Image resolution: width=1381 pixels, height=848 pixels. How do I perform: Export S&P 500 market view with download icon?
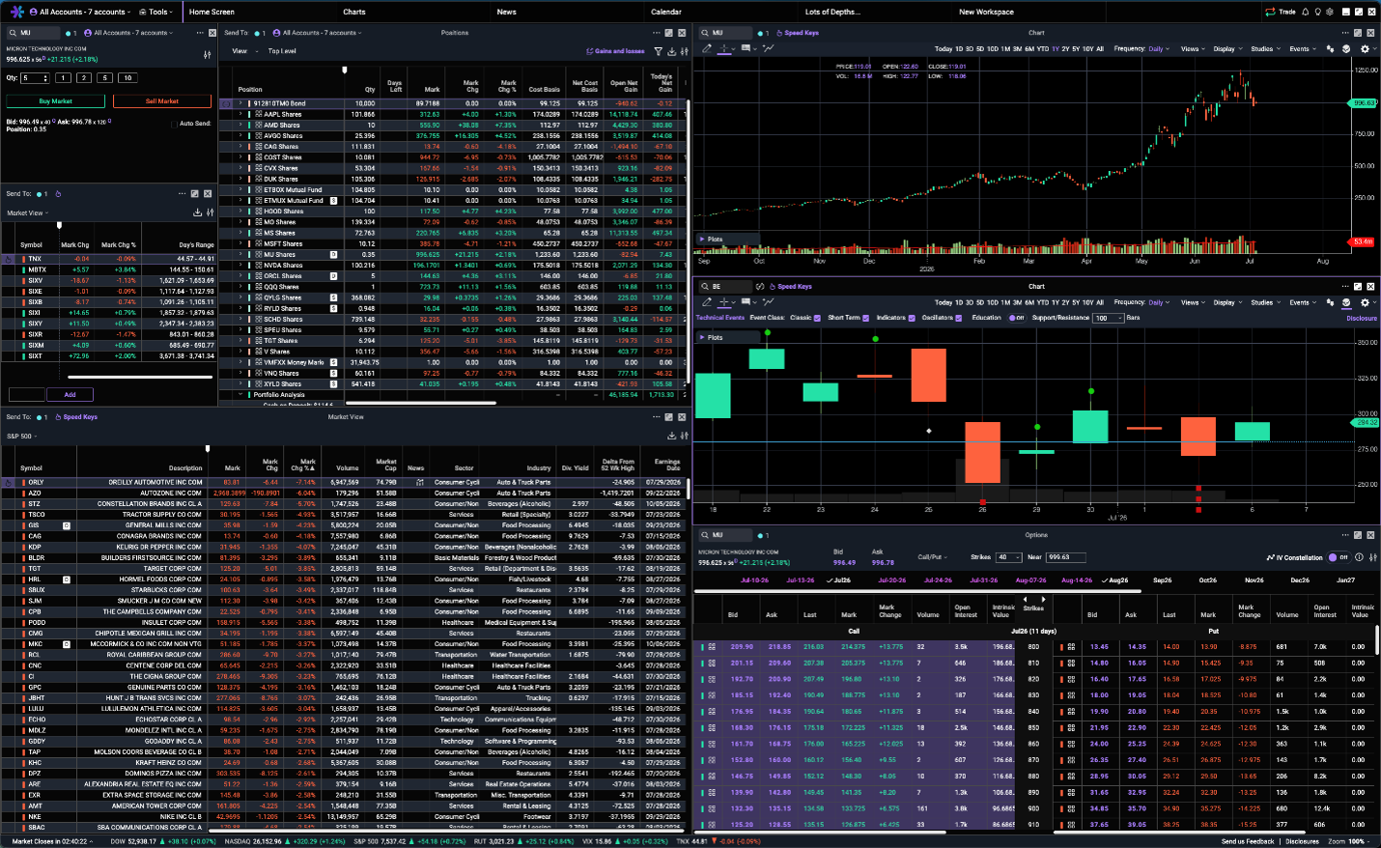tap(672, 436)
